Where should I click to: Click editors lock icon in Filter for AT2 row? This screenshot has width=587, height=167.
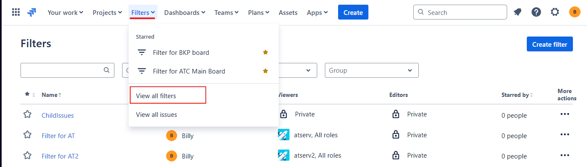396,155
